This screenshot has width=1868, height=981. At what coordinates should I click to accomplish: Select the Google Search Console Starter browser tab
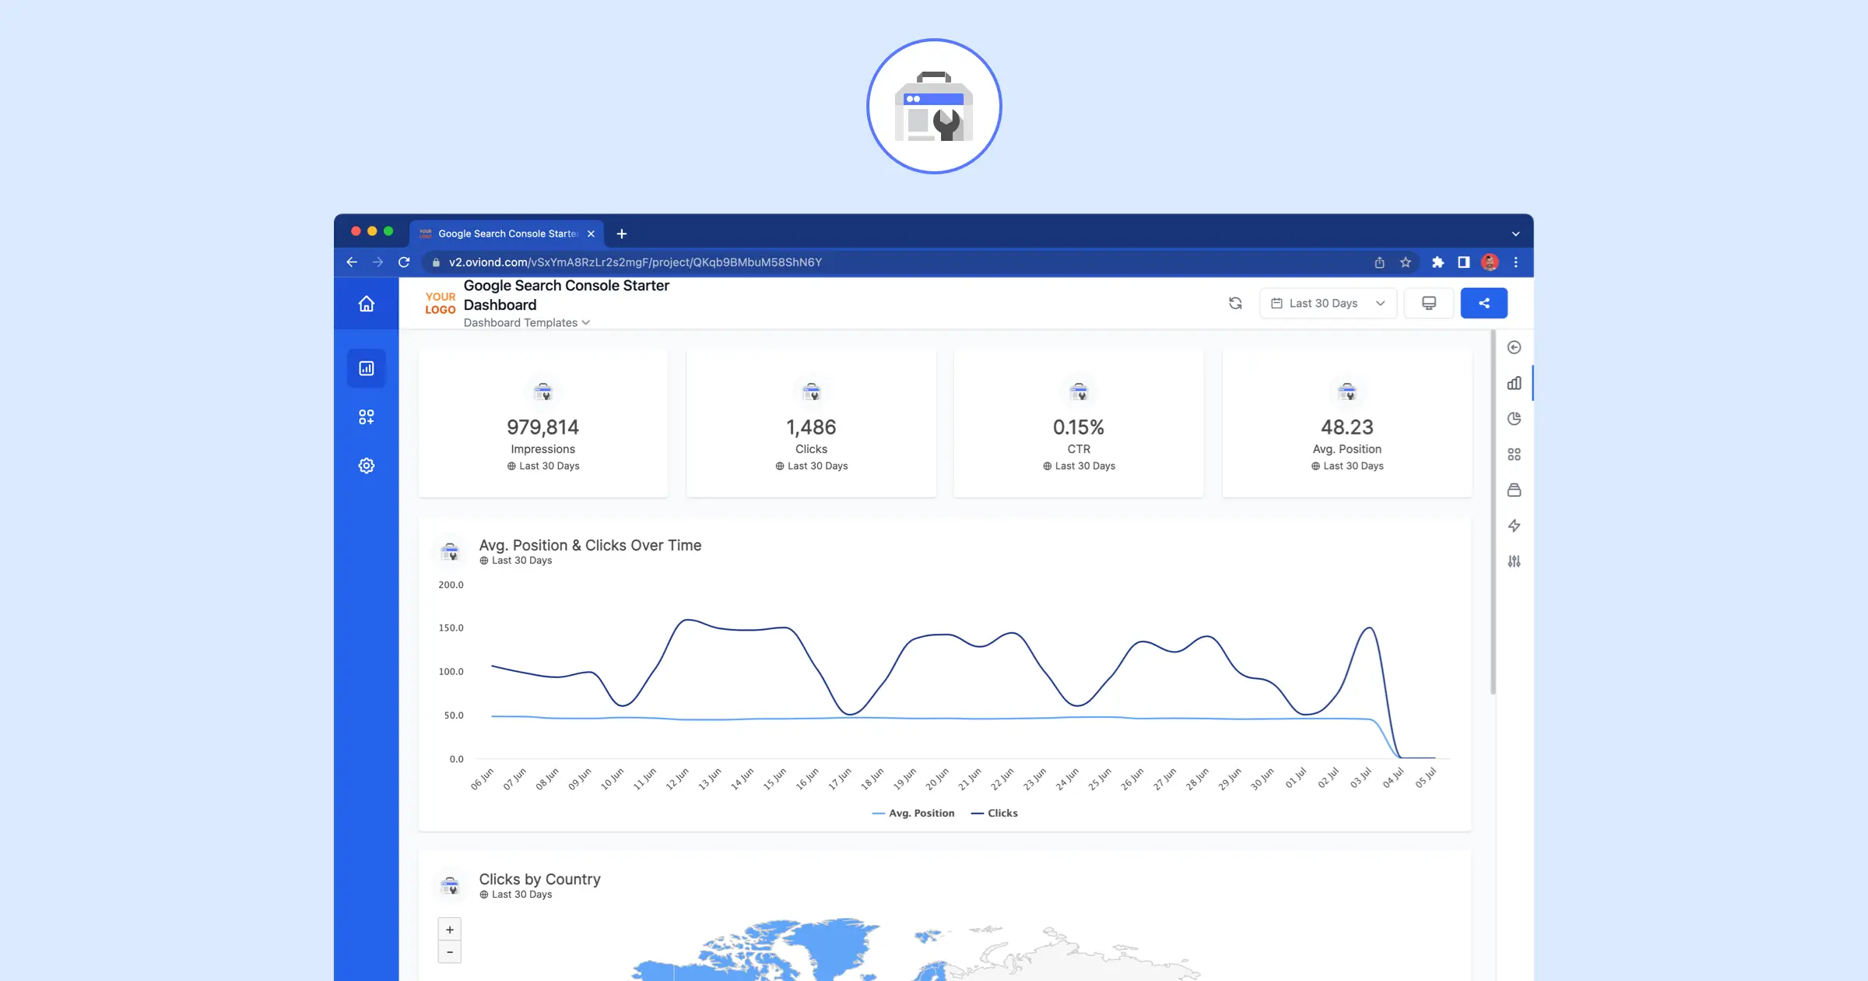507,234
